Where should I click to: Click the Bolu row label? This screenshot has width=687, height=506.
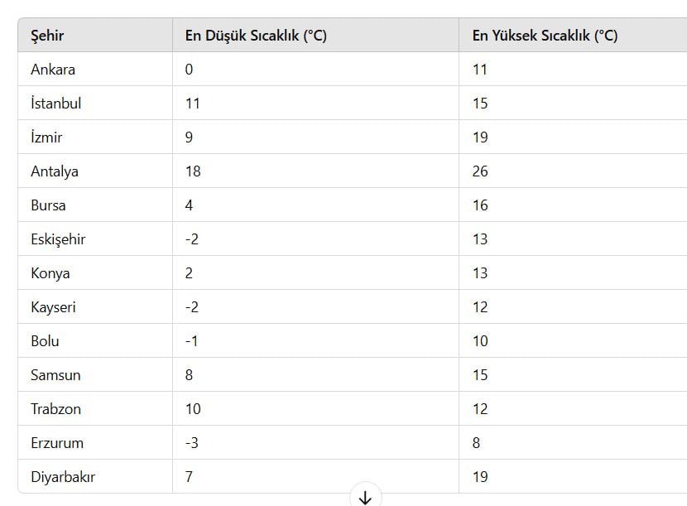[45, 341]
